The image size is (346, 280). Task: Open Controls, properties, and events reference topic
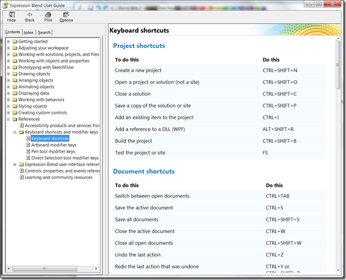click(x=62, y=171)
